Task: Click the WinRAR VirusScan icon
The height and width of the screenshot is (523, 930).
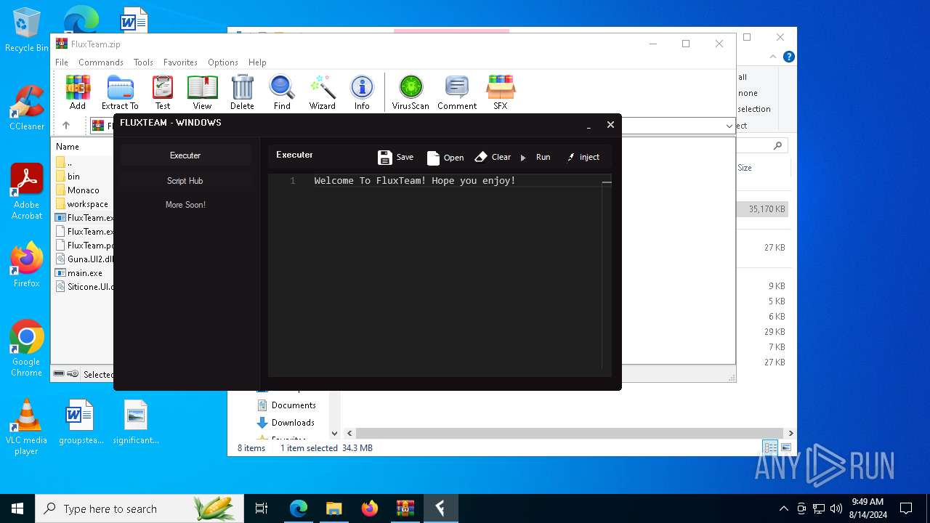Action: coord(411,92)
